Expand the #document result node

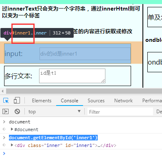[12, 129]
